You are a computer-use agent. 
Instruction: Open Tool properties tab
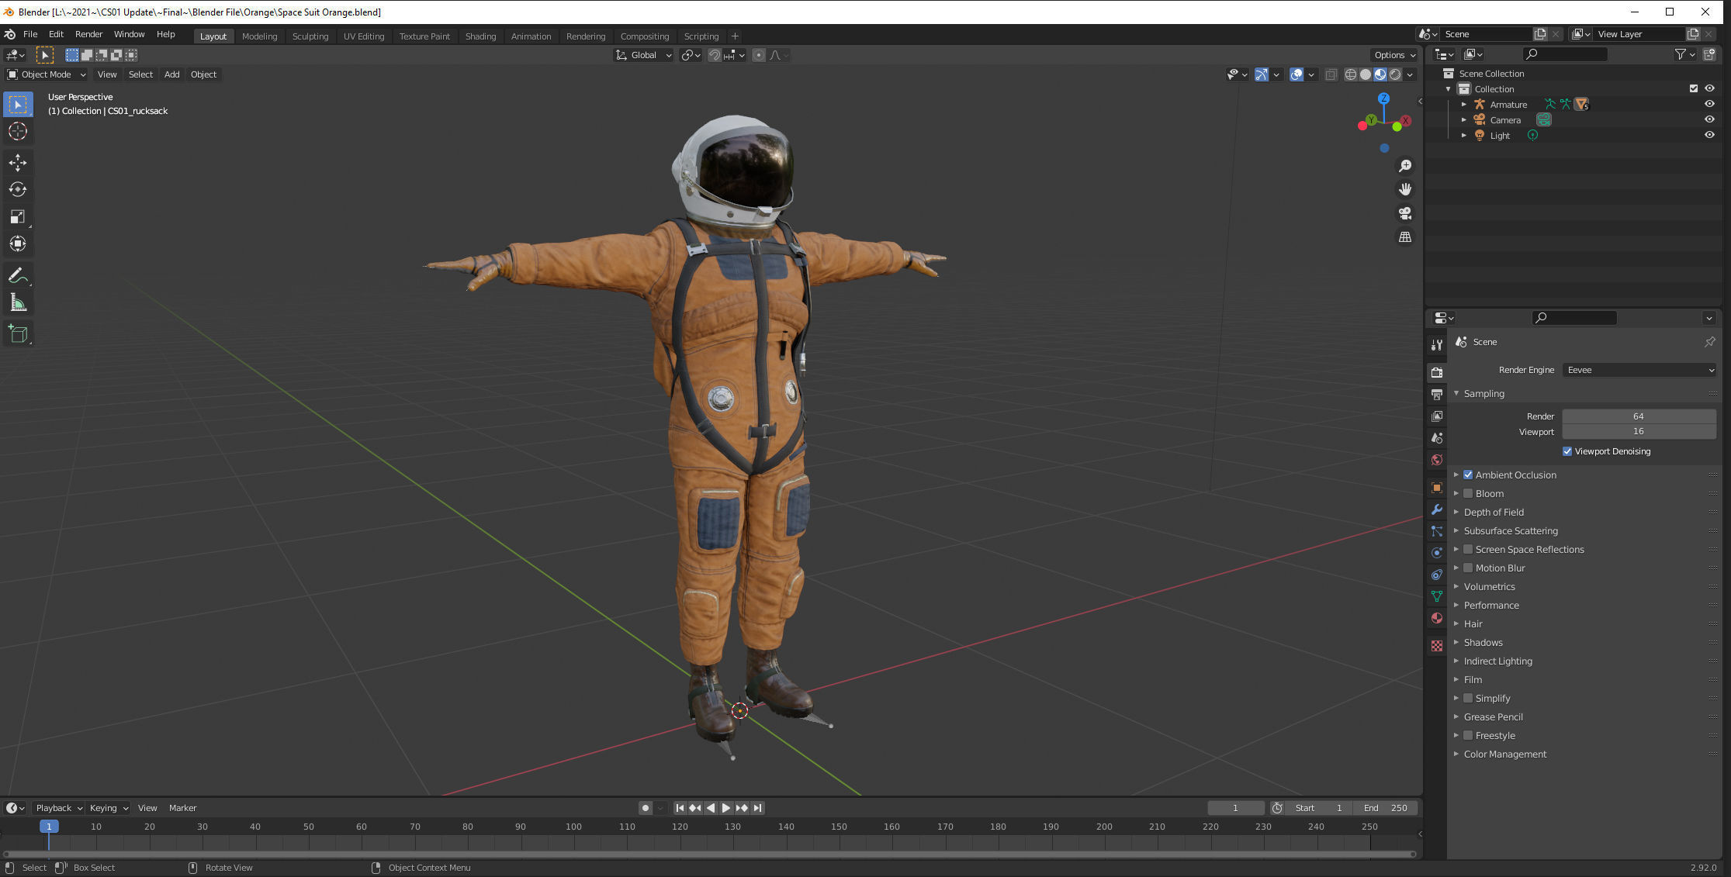point(1437,345)
